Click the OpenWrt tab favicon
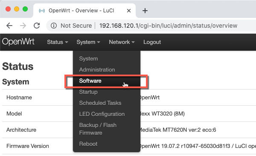Image resolution: width=256 pixels, height=156 pixels. (x=42, y=11)
